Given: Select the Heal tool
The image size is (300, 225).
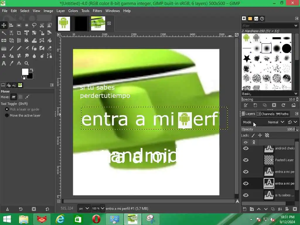Looking at the screenshot, I should tap(19, 56).
